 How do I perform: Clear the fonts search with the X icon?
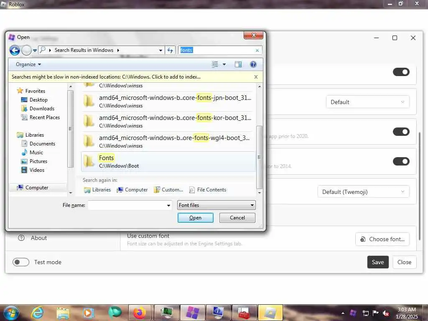257,50
